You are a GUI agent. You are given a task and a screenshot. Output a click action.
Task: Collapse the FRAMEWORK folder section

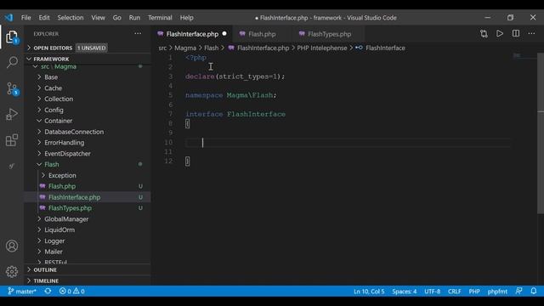(87, 59)
